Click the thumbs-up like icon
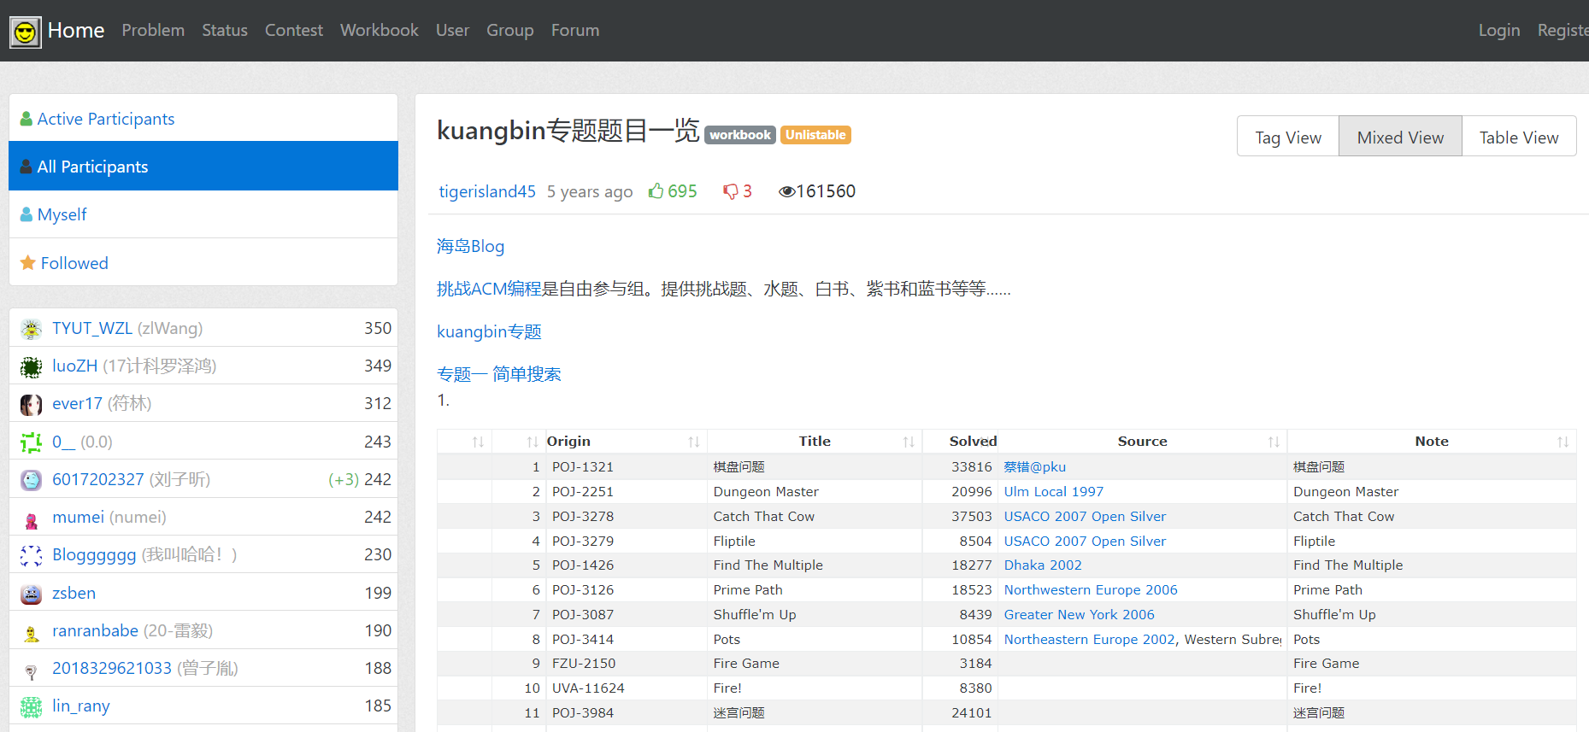1589x732 pixels. [x=656, y=191]
